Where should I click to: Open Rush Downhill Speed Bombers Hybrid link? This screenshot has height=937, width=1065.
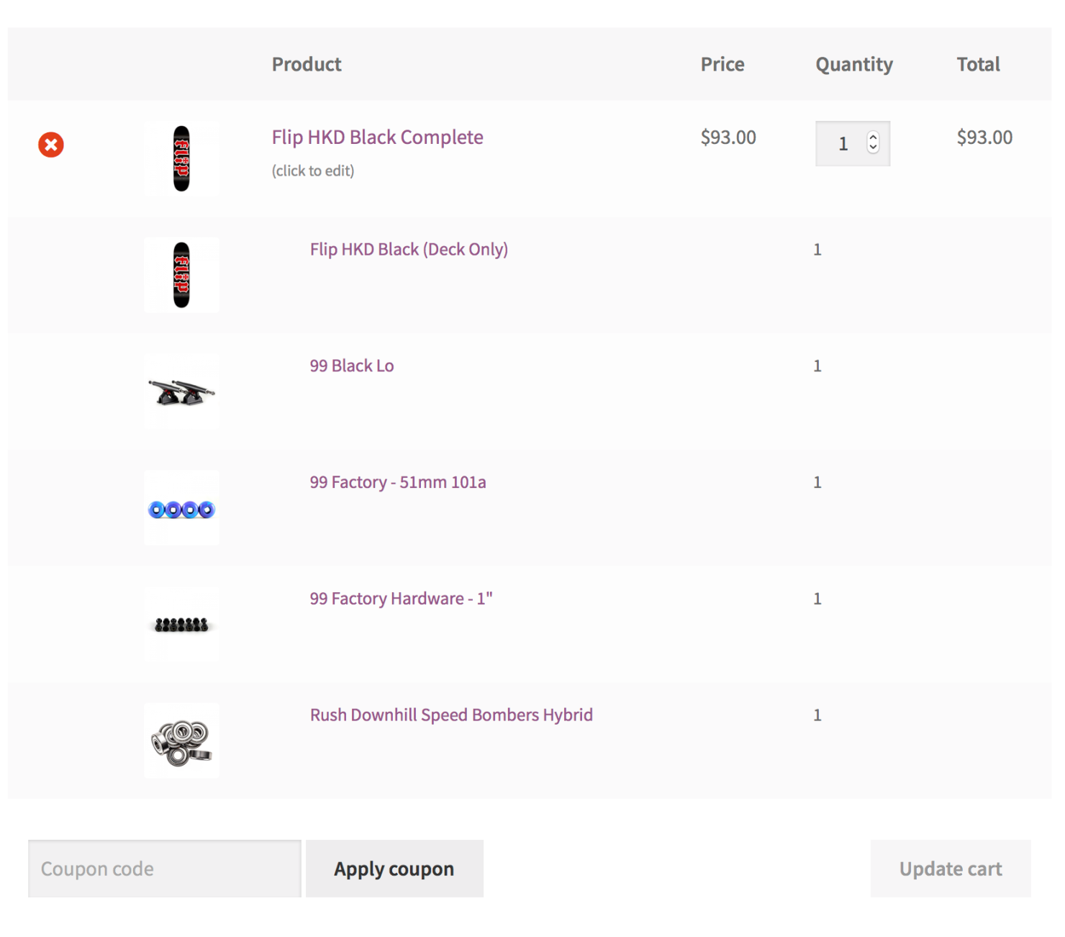pos(451,715)
